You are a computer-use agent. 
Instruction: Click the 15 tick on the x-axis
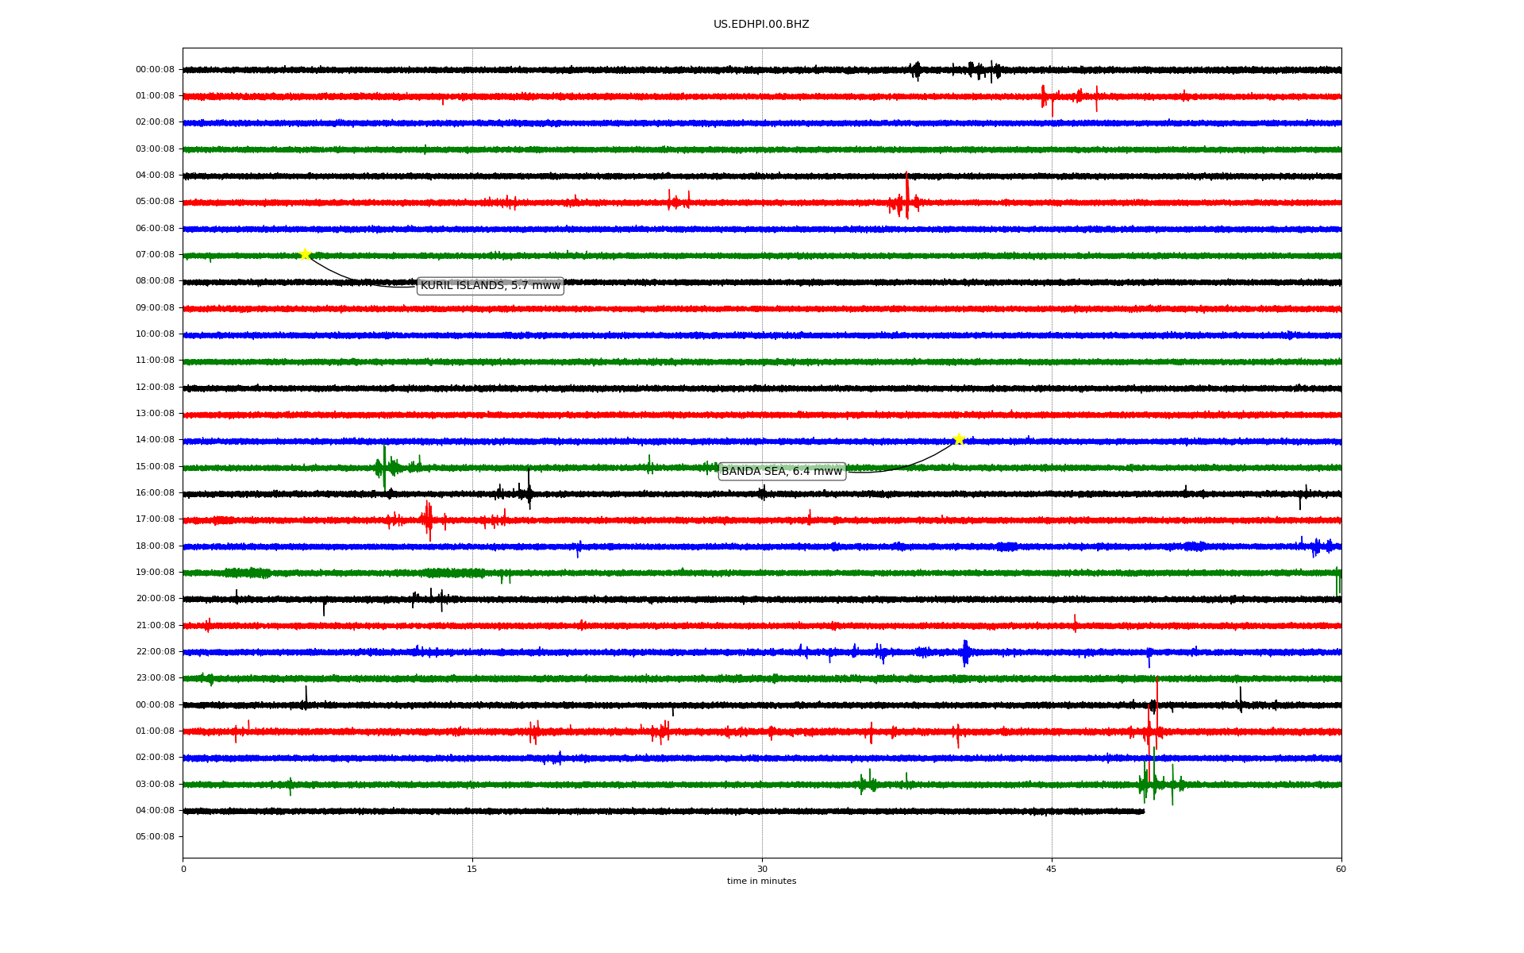click(x=472, y=869)
